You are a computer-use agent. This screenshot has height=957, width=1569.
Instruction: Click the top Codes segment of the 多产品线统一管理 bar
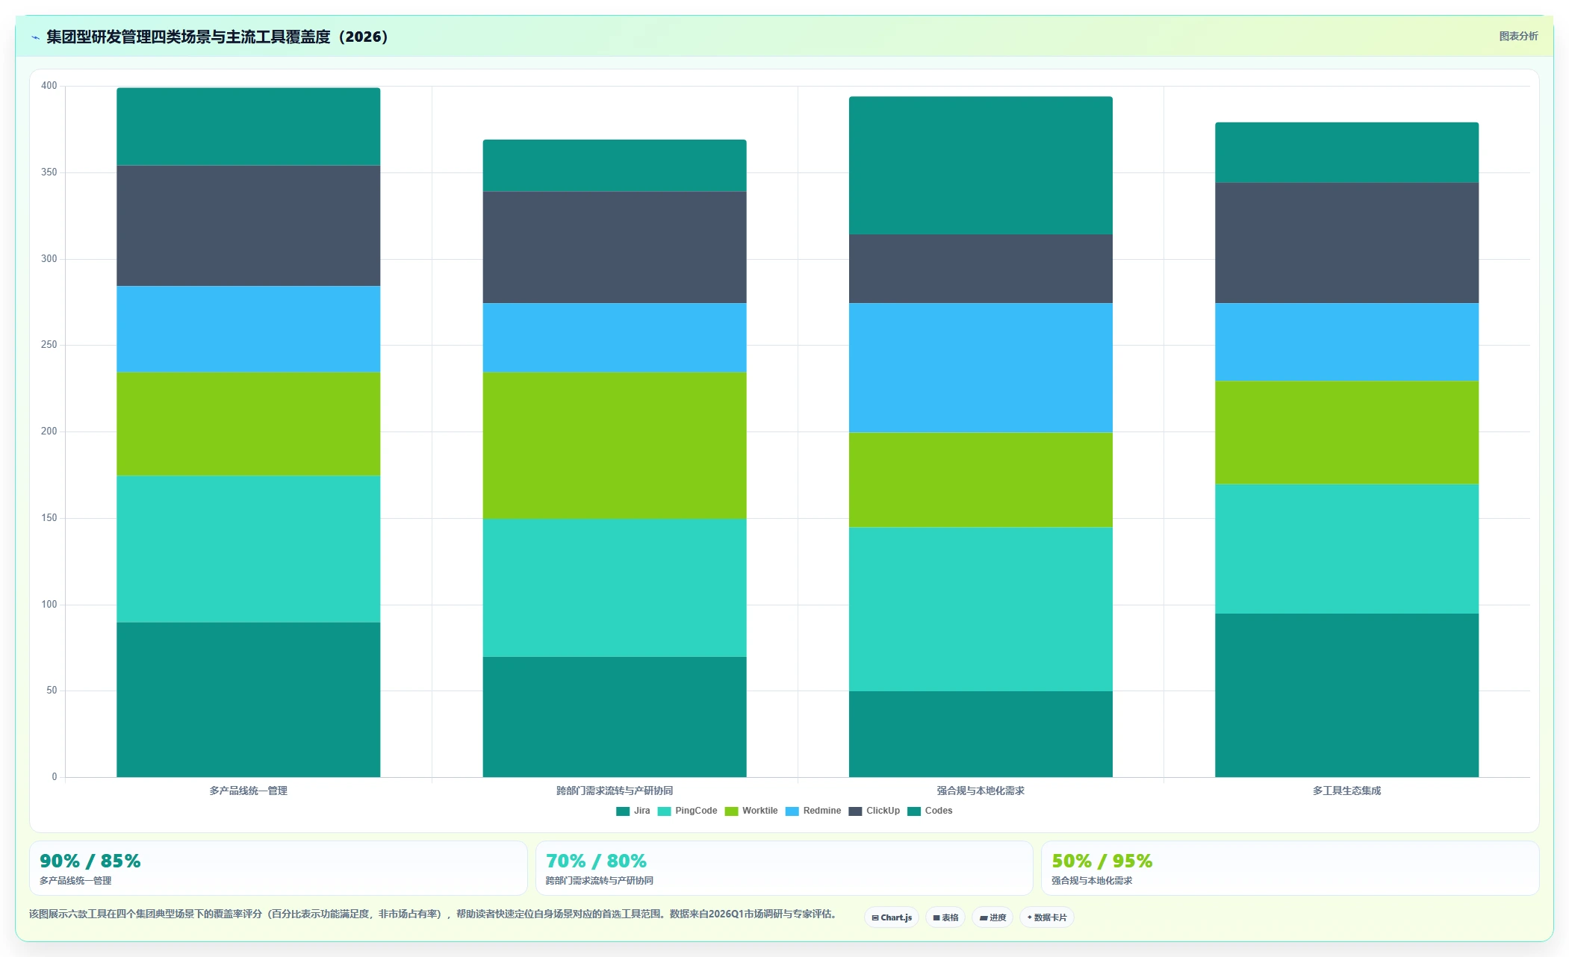click(x=248, y=126)
